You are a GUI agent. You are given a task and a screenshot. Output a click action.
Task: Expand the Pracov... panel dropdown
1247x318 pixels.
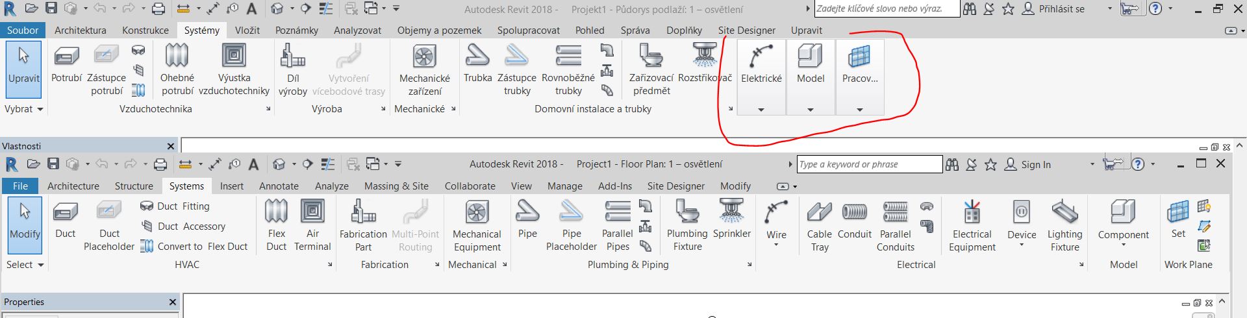pos(860,110)
